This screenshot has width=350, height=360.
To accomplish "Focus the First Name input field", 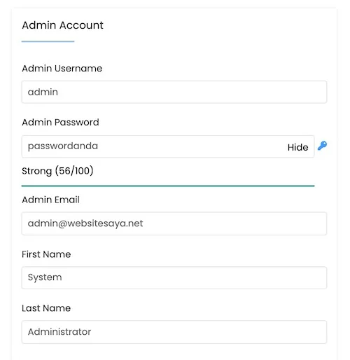I will click(x=174, y=278).
